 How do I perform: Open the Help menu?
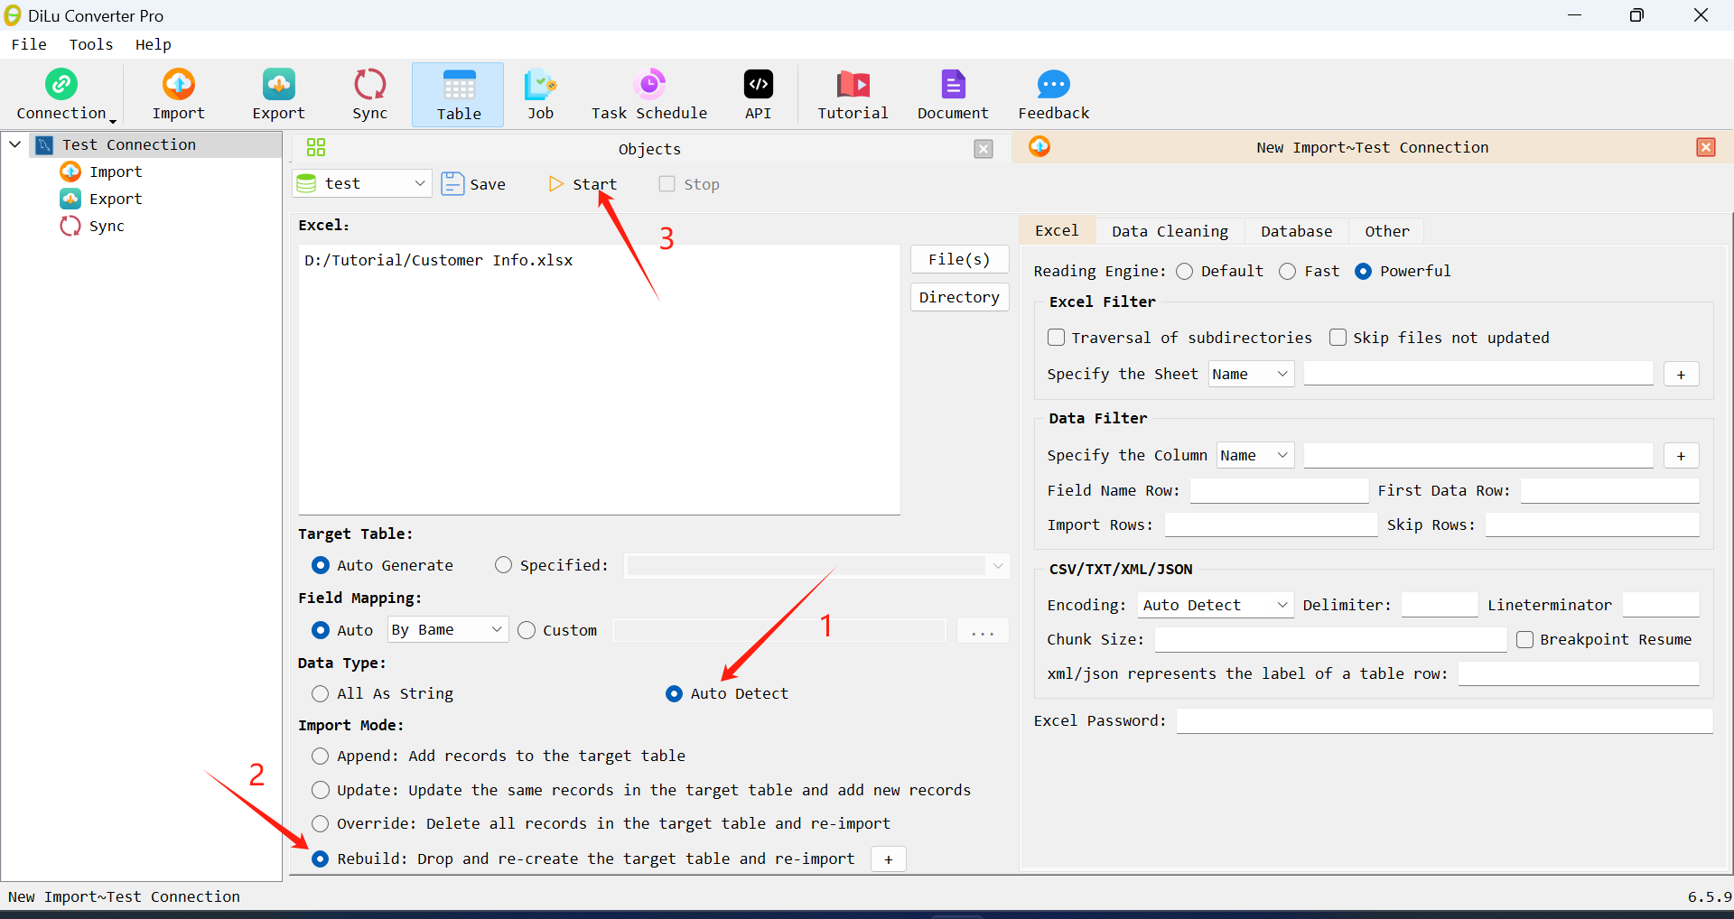(154, 44)
